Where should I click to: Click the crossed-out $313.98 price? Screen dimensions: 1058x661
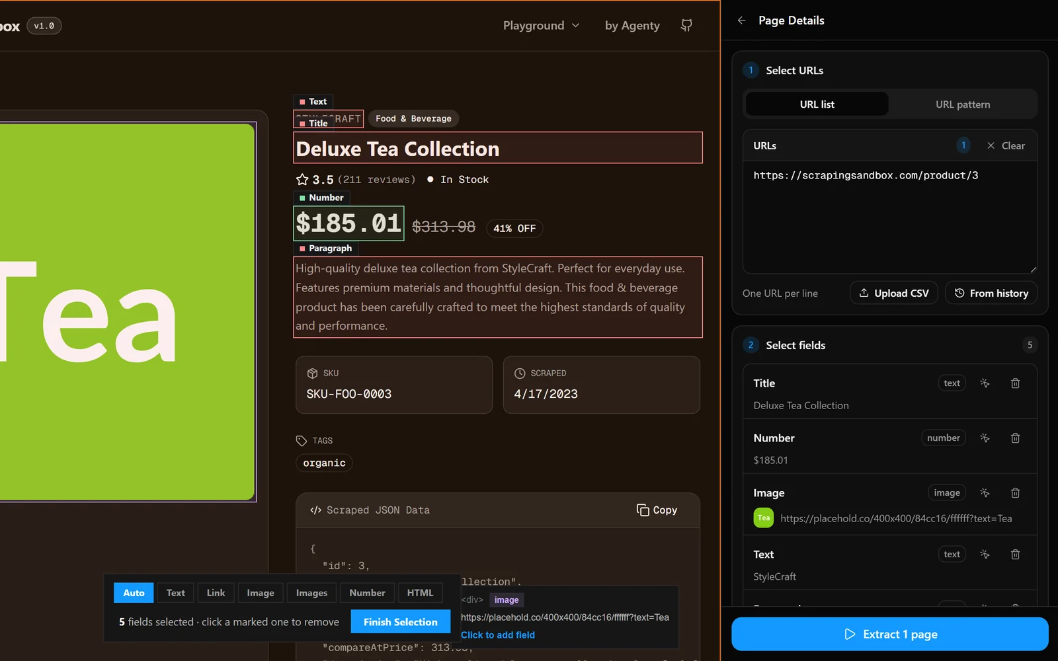coord(444,227)
